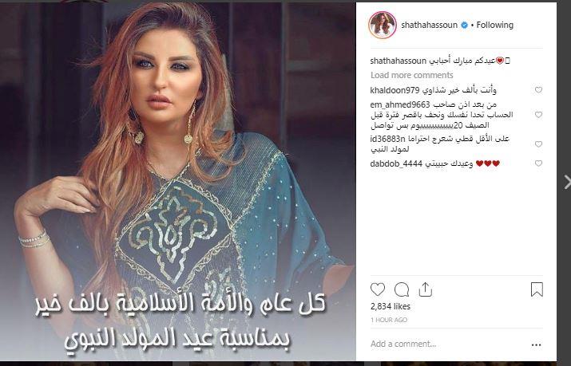Image resolution: width=571 pixels, height=366 pixels.
Task: Like khaldoon979's comment
Action: pyautogui.click(x=538, y=90)
